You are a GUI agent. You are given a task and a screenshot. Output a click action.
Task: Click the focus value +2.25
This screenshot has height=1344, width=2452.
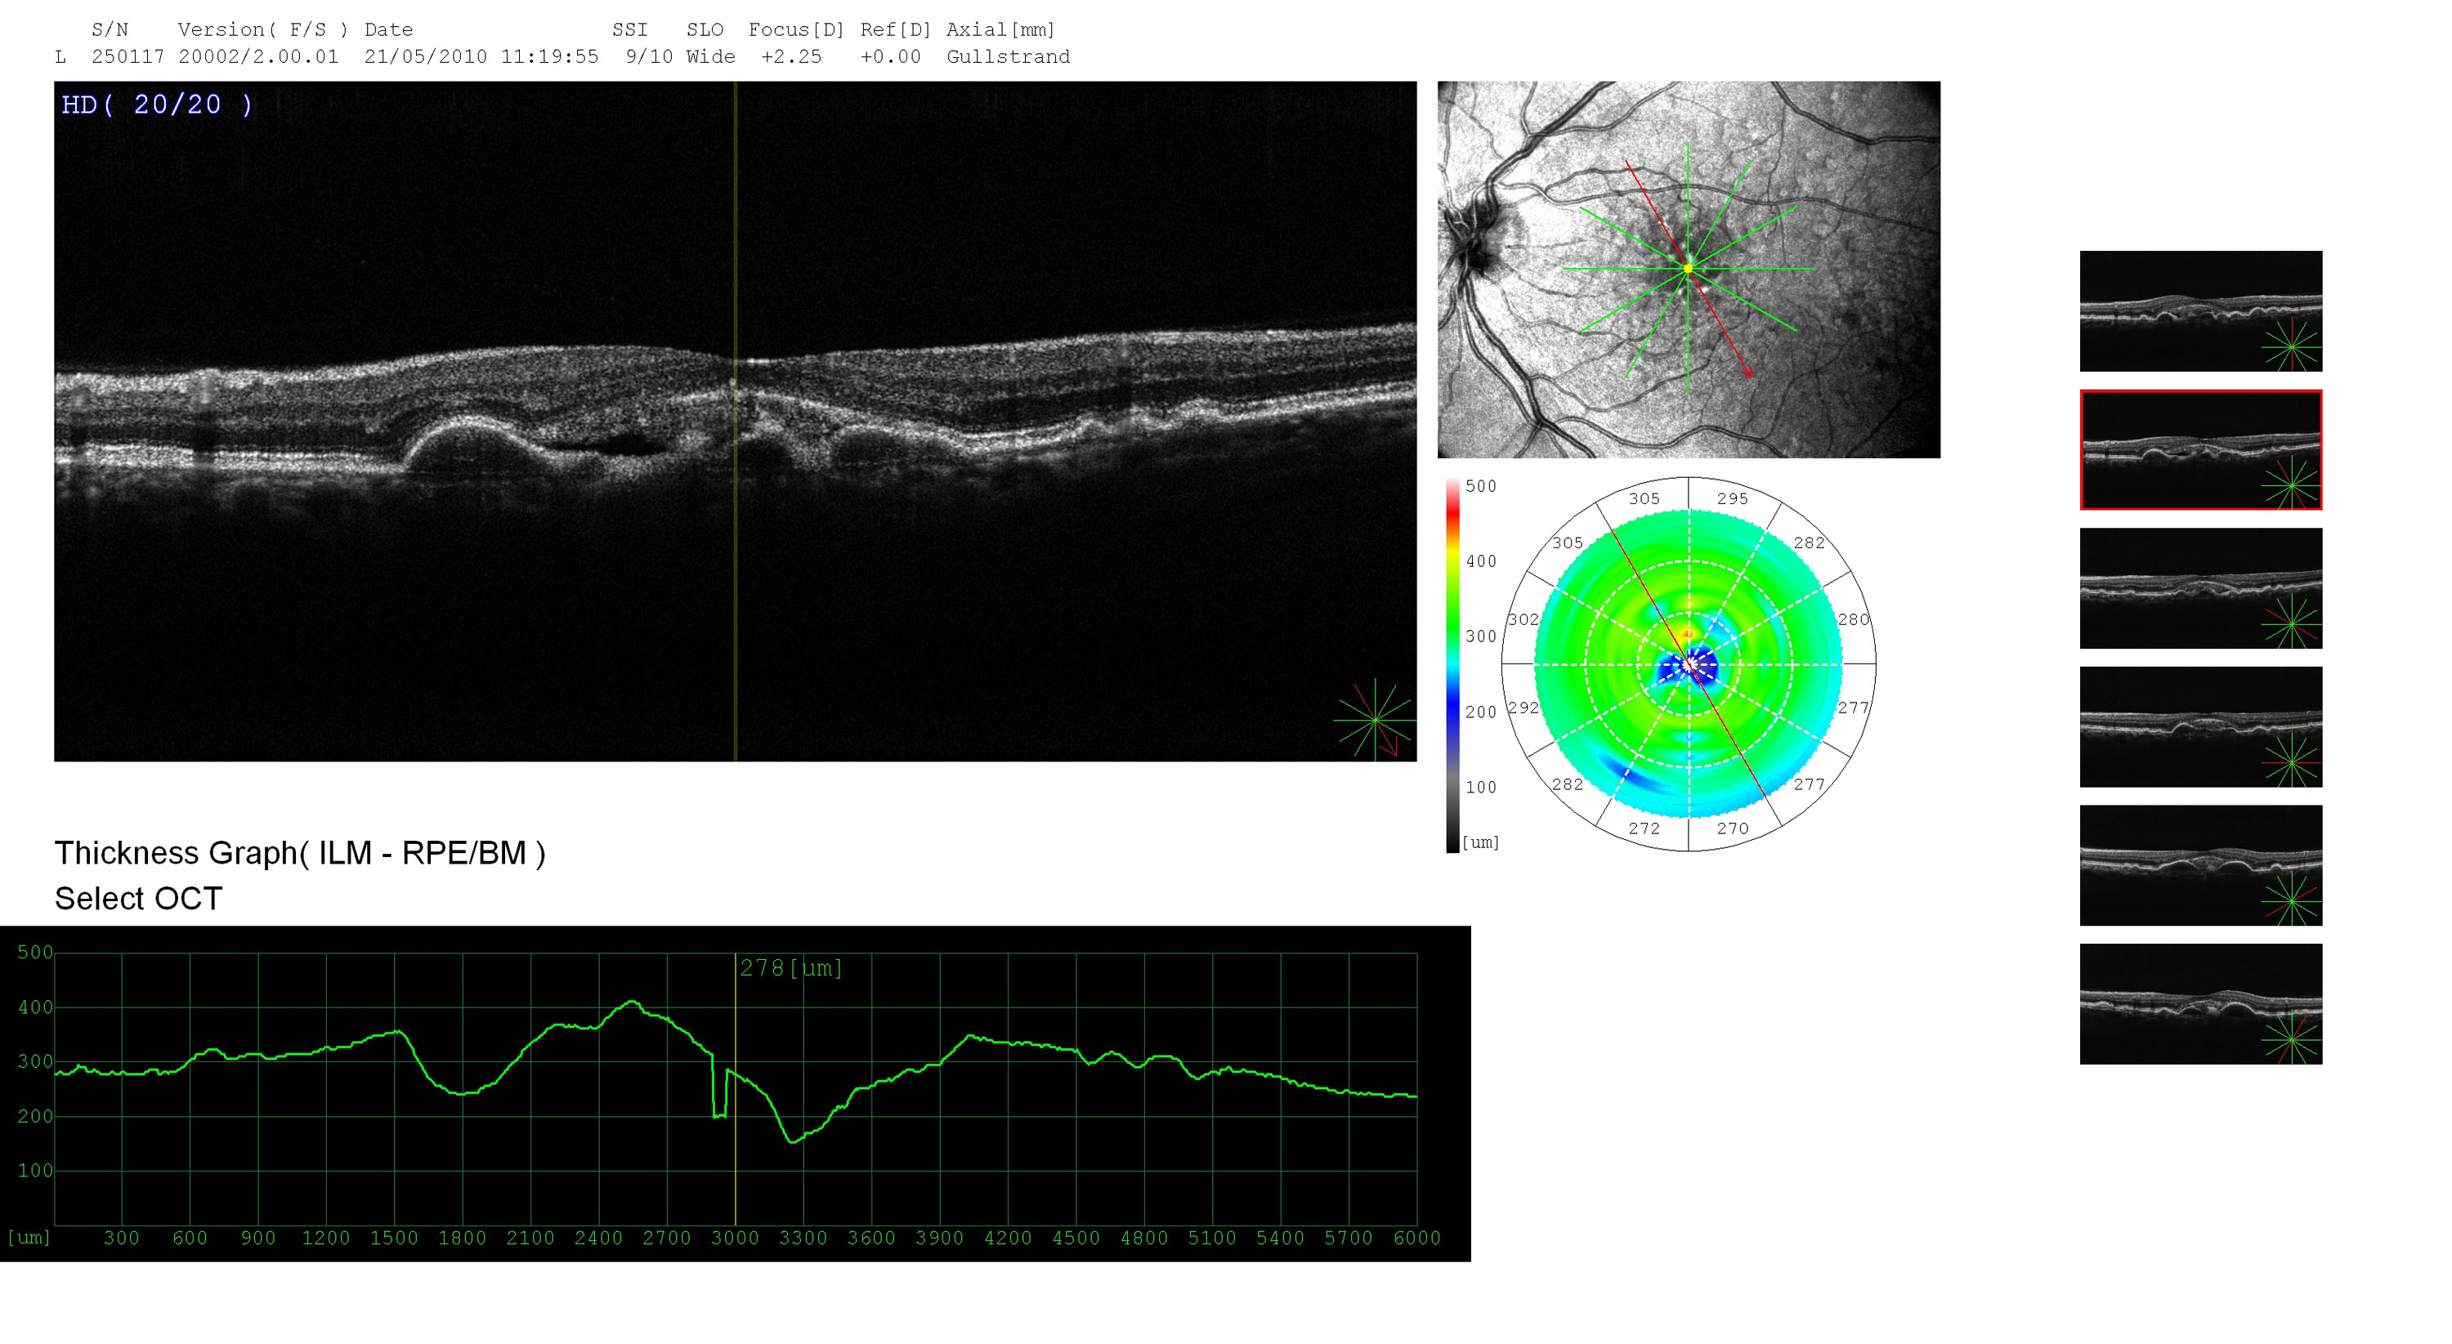[x=790, y=56]
